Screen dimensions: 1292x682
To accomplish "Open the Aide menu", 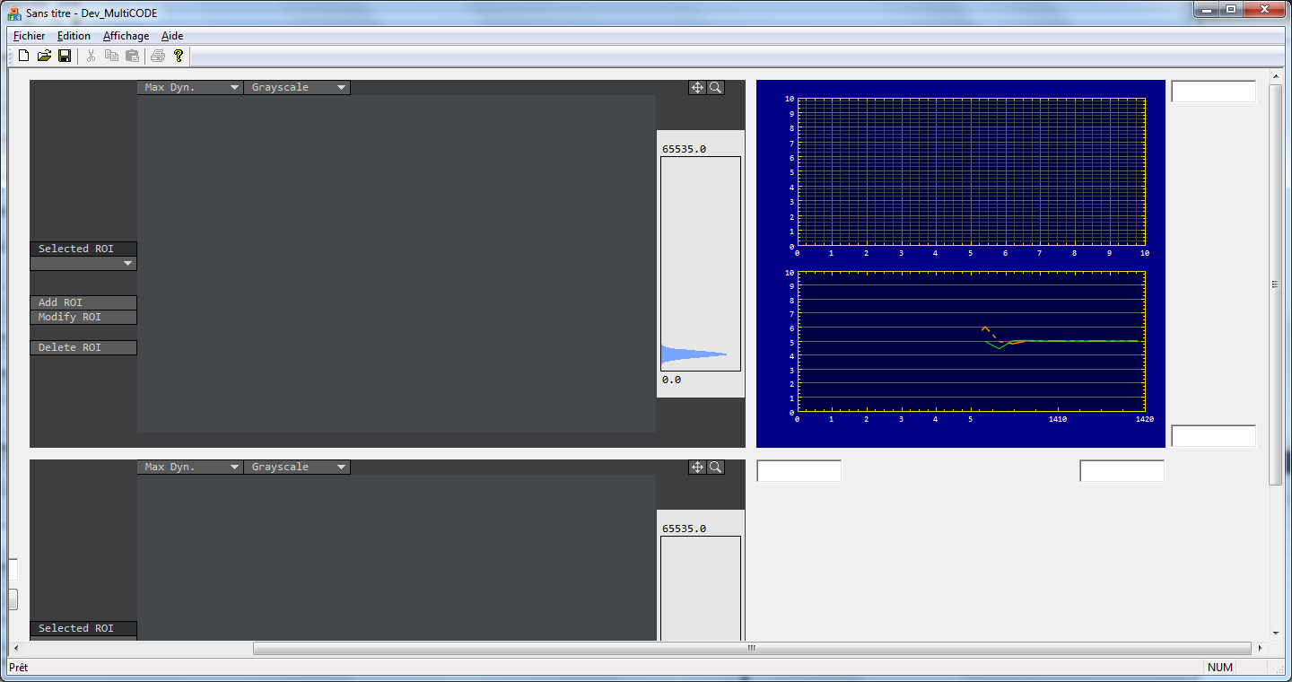I will point(172,36).
